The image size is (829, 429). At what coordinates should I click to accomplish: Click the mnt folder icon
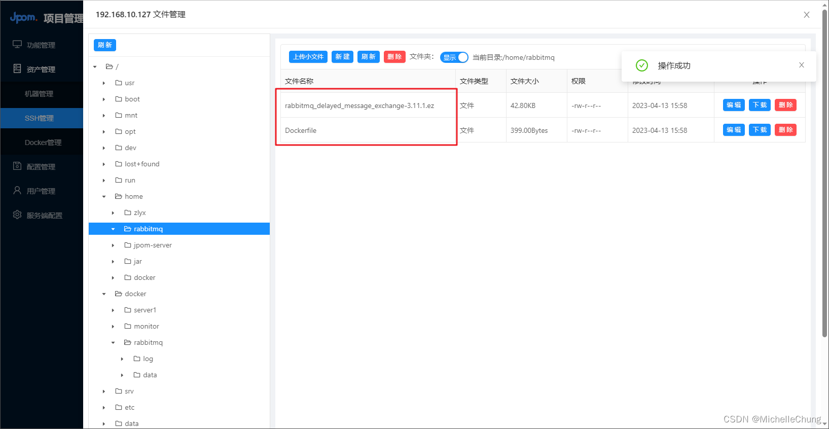119,115
